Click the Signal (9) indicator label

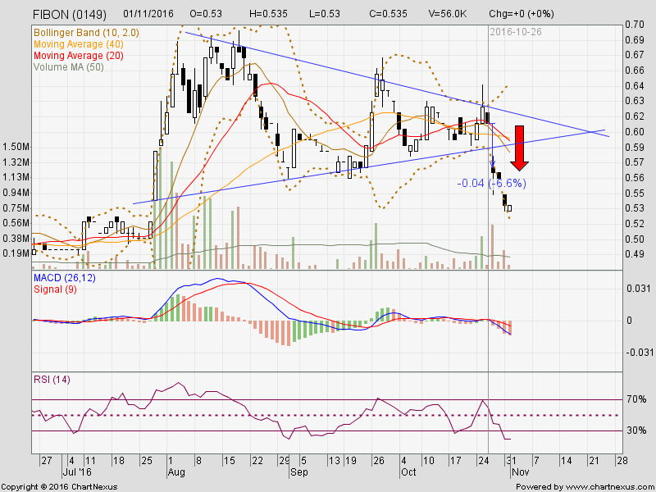click(53, 288)
